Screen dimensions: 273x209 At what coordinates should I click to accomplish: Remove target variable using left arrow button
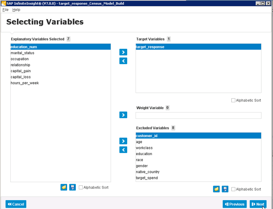(123, 61)
